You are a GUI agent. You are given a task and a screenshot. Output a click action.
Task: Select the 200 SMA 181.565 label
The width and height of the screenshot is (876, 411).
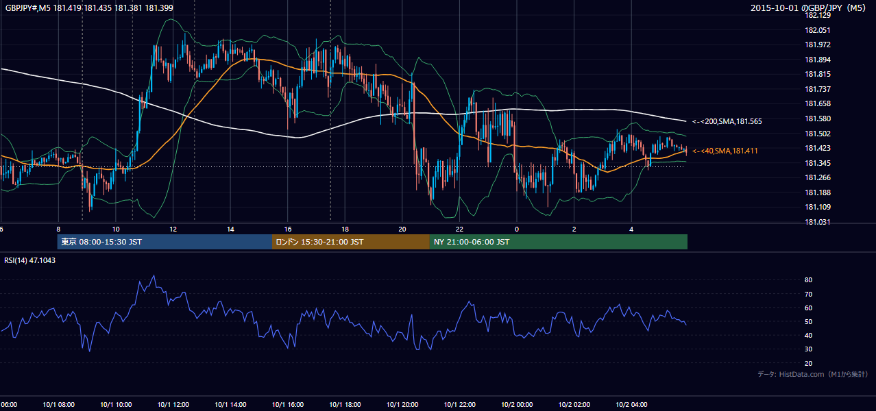point(727,121)
